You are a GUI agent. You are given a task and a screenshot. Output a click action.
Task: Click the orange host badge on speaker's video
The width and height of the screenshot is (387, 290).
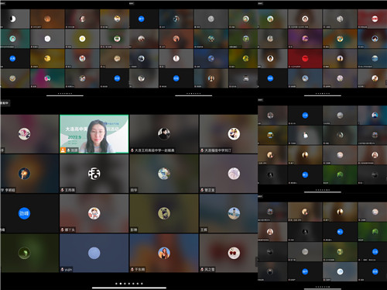pos(63,150)
